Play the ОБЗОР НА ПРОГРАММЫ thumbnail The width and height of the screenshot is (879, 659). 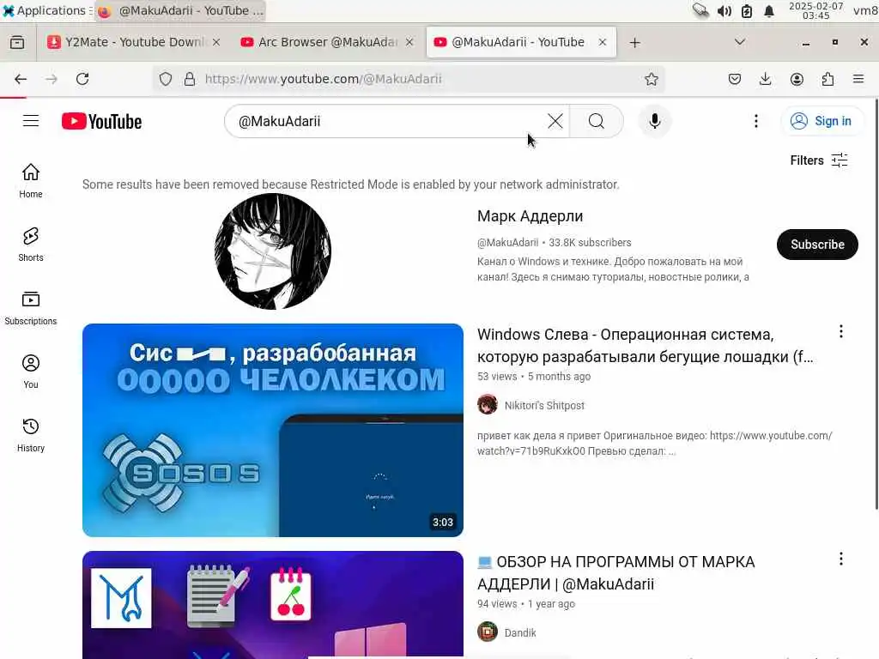(272, 605)
